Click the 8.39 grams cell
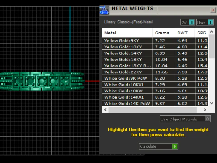Image resolution: width=217 pixels, height=163 pixels. pyautogui.click(x=164, y=53)
